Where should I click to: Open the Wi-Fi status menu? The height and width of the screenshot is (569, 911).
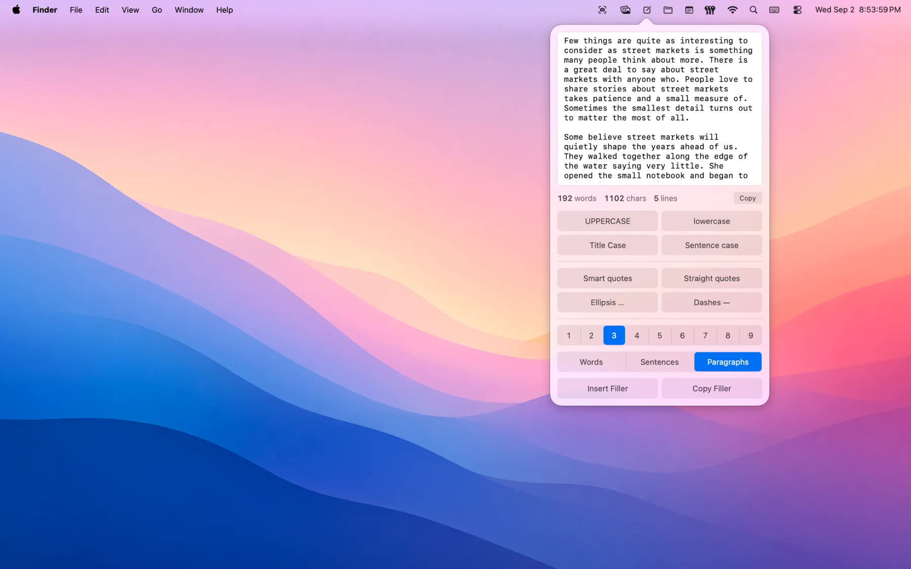click(732, 10)
